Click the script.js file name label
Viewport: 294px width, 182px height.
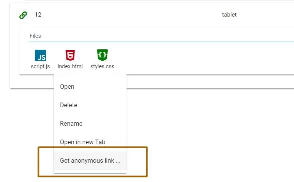tap(40, 66)
